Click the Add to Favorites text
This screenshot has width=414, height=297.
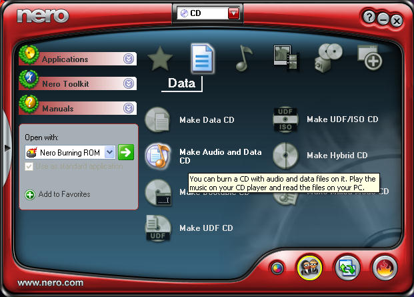point(64,194)
